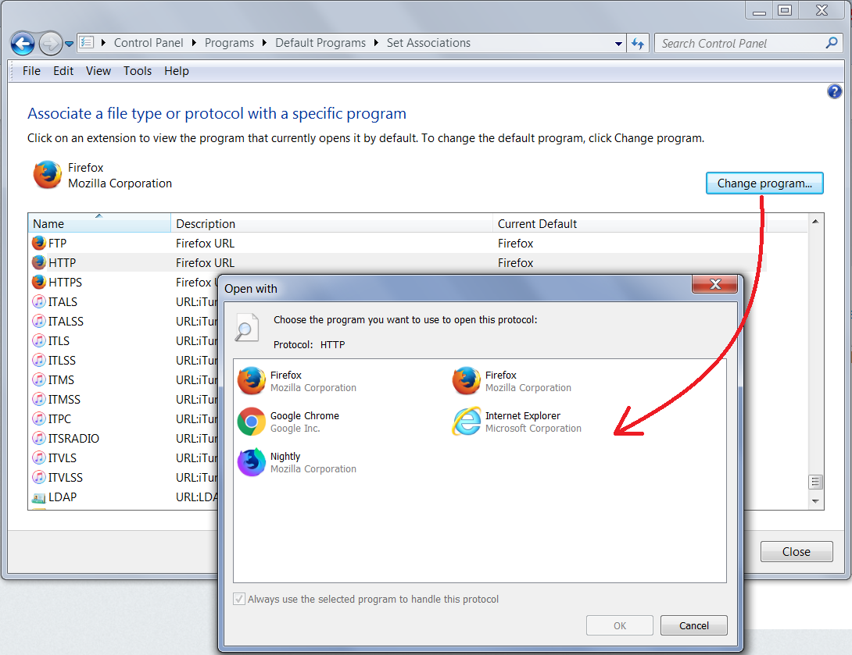Select the ITALS iTunes icon
Viewport: 852px width, 655px height.
pyautogui.click(x=39, y=301)
